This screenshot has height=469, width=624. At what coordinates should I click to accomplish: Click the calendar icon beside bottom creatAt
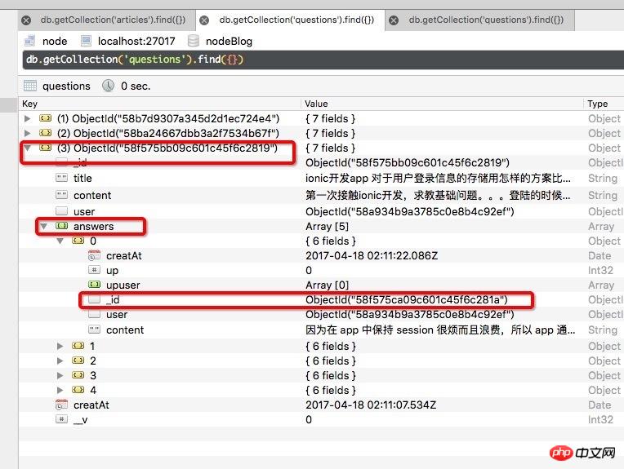pyautogui.click(x=62, y=405)
